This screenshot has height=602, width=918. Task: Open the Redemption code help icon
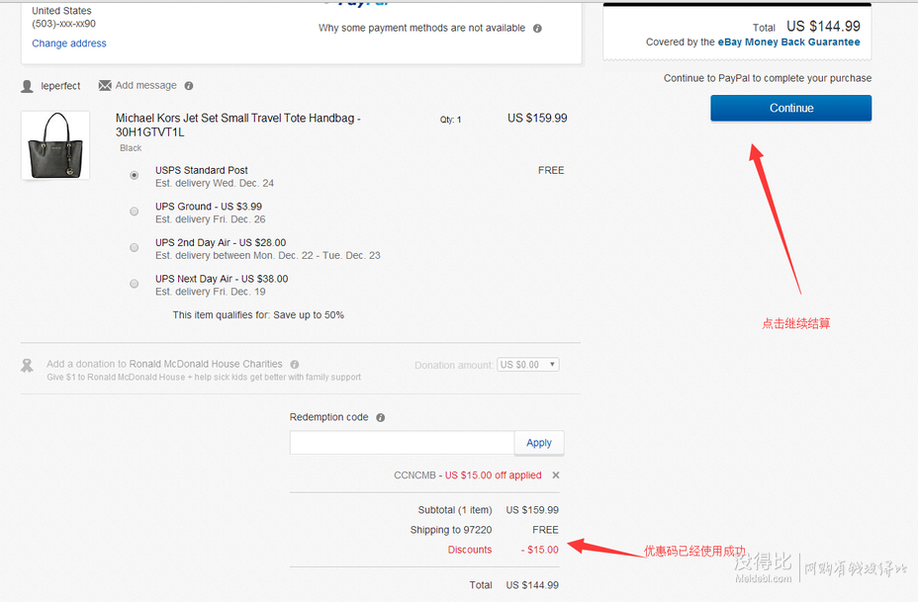(x=380, y=418)
